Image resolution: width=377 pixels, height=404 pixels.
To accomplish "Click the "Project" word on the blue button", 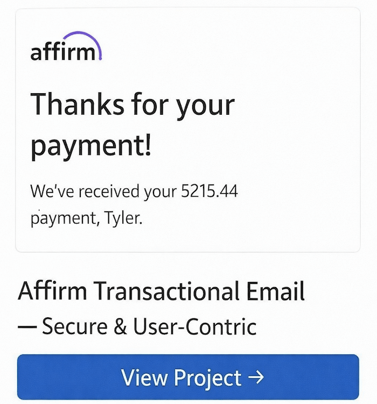I will pos(206,378).
